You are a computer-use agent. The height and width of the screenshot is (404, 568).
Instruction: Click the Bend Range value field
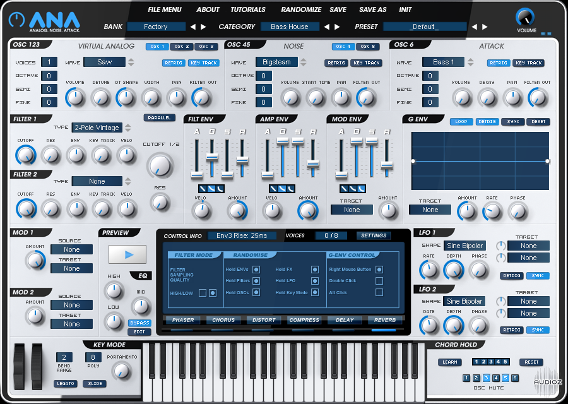[x=64, y=357]
